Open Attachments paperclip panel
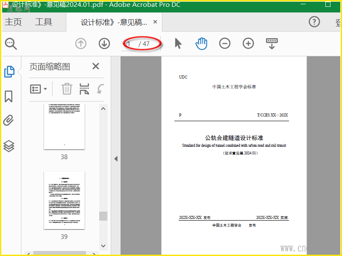 point(9,120)
